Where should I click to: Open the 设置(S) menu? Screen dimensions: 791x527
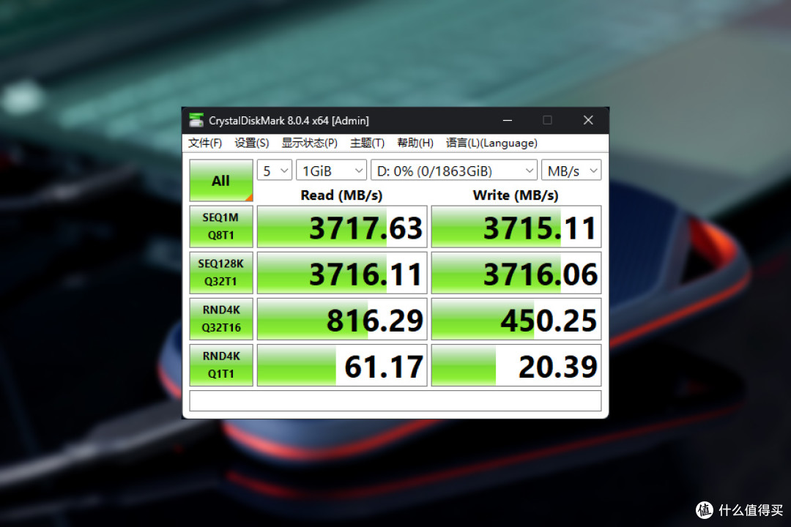click(x=252, y=143)
